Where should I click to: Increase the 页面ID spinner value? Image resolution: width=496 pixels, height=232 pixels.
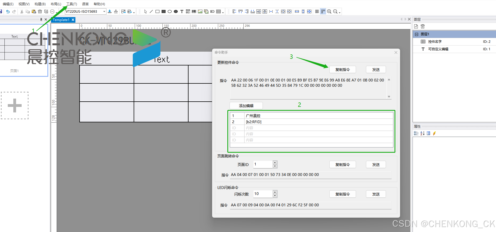275,163
